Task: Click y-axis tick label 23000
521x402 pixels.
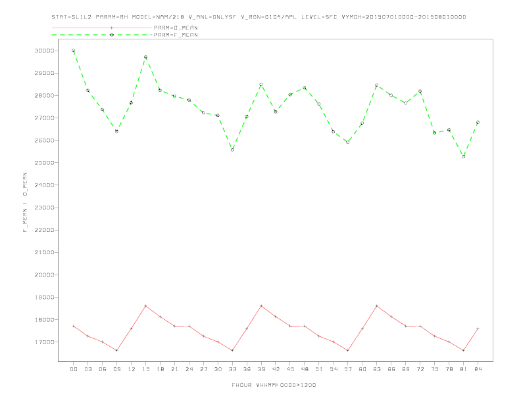Action: pyautogui.click(x=44, y=208)
